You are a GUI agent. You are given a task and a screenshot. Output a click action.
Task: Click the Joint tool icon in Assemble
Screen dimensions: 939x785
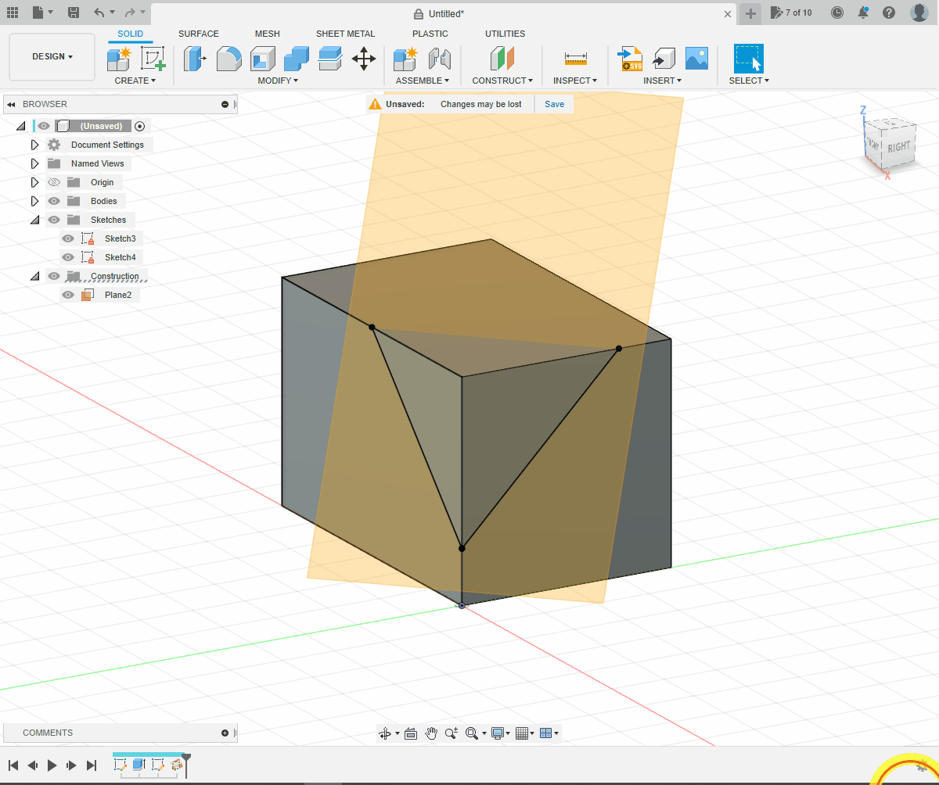point(440,59)
